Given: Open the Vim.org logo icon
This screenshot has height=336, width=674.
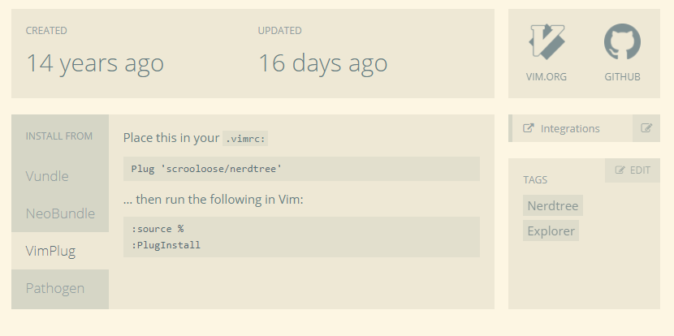Looking at the screenshot, I should [x=547, y=41].
